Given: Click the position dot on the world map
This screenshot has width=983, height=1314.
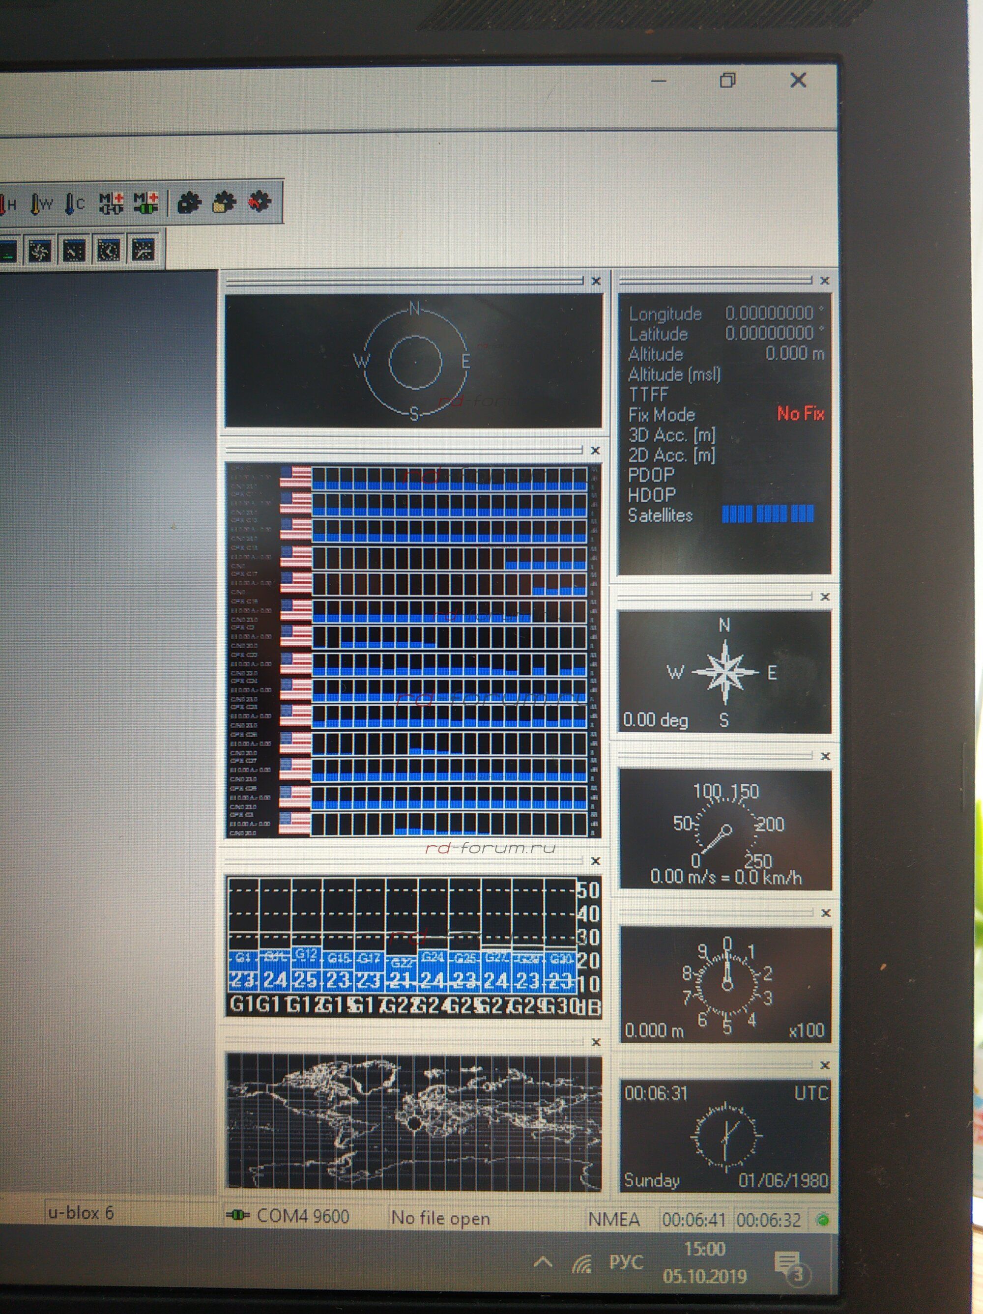Looking at the screenshot, I should [414, 1124].
